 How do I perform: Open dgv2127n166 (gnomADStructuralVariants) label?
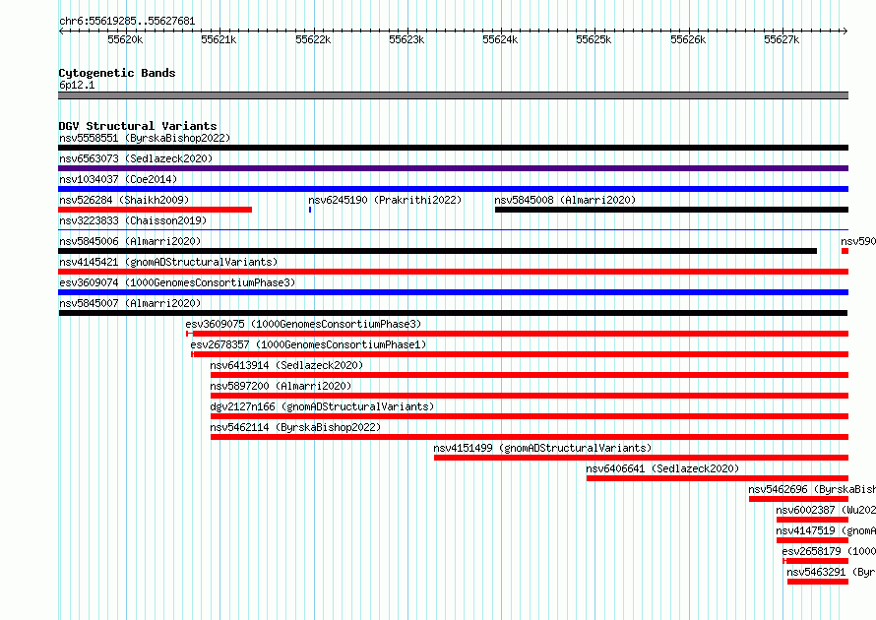tap(322, 406)
